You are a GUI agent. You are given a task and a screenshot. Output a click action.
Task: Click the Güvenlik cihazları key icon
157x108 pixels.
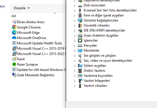[x=80, y=25]
